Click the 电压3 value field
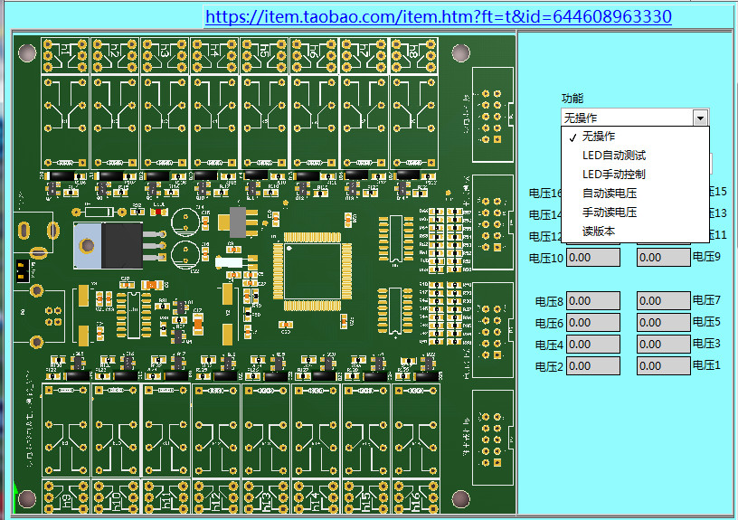738x520 pixels. coord(664,345)
